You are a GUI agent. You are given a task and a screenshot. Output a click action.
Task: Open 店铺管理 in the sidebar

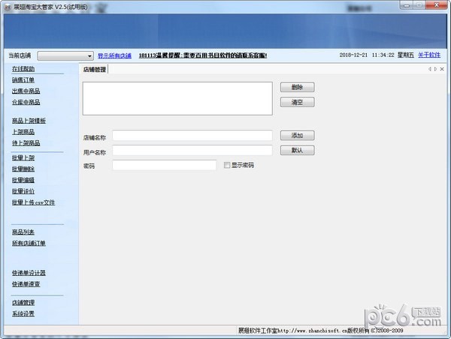point(23,303)
